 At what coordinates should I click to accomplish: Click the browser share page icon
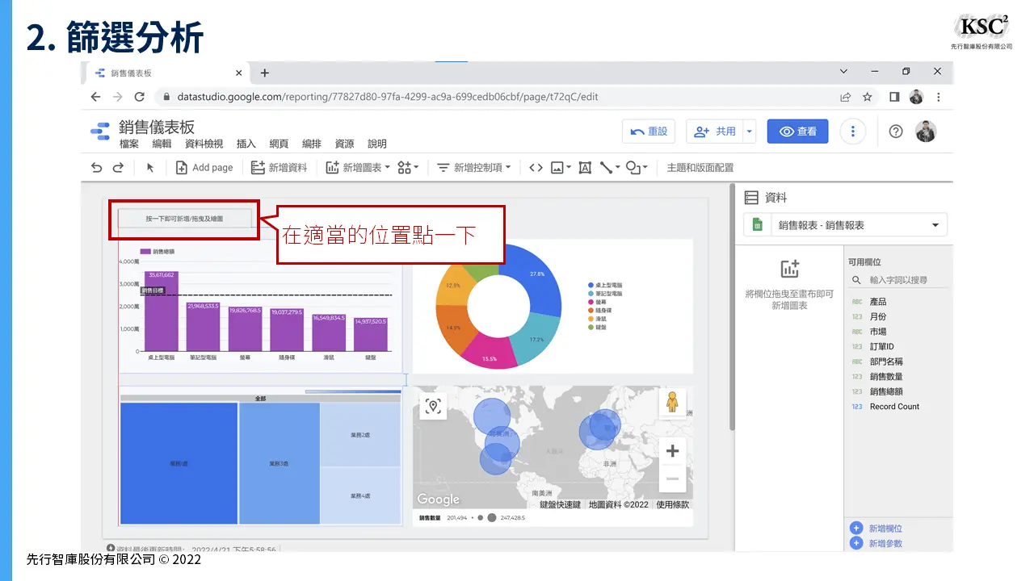coord(845,97)
